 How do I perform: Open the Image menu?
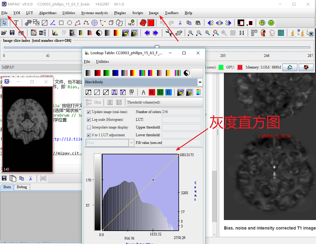[154, 13]
